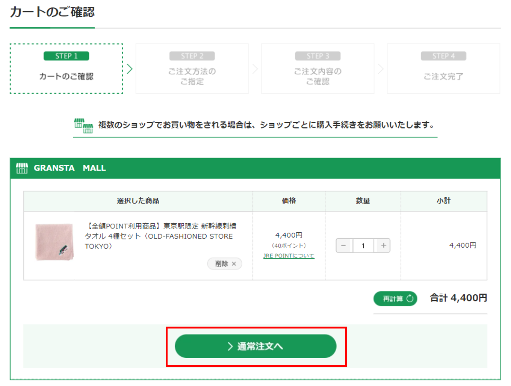Click the GRANSTA MALL shop name
The height and width of the screenshot is (386, 511).
[70, 168]
